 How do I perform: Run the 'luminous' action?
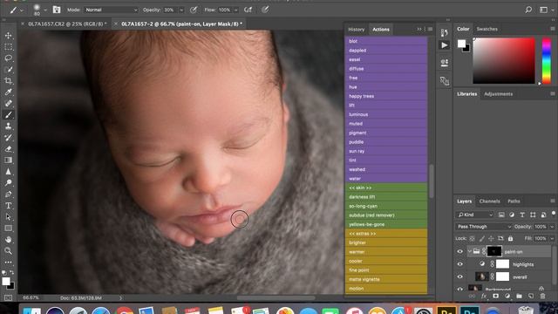coord(385,114)
